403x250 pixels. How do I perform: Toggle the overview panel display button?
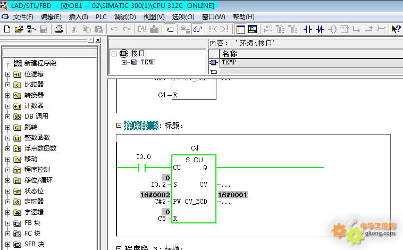coord(240,29)
